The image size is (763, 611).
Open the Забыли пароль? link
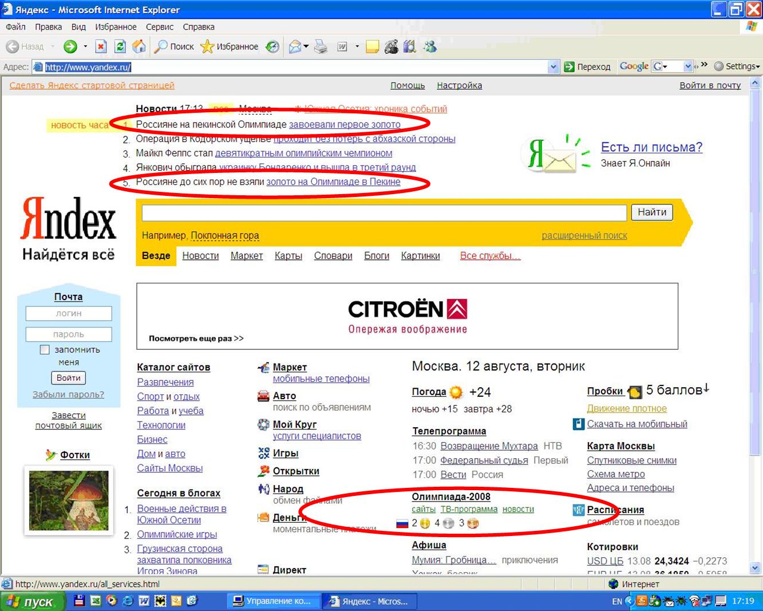69,395
